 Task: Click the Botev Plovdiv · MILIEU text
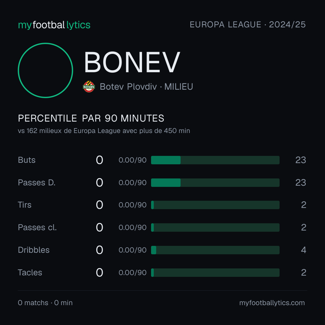pyautogui.click(x=146, y=87)
